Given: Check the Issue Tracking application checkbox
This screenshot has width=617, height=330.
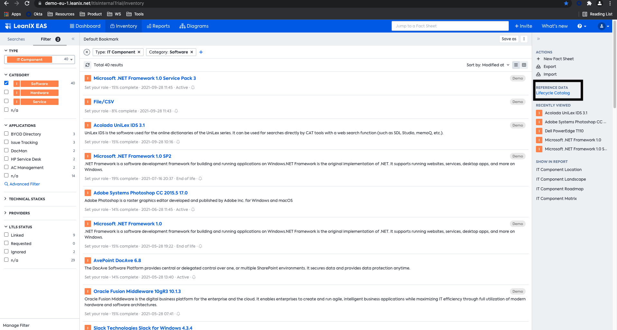Looking at the screenshot, I should coord(6,142).
